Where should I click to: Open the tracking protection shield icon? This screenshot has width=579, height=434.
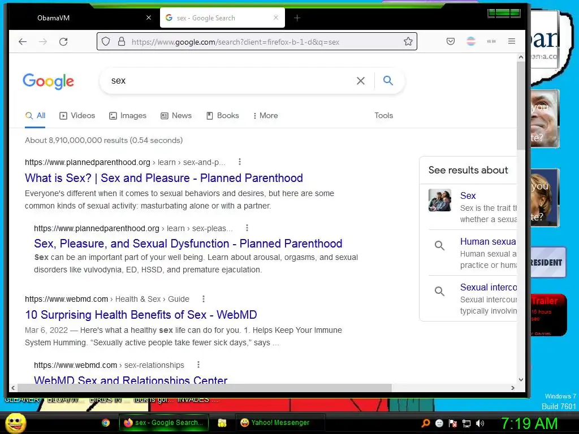pos(106,41)
